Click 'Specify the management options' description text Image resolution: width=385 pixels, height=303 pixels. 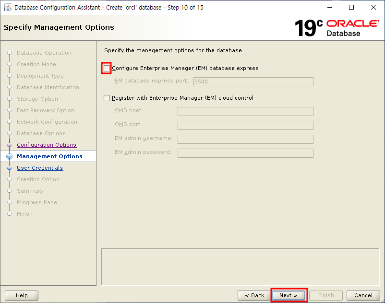(174, 50)
